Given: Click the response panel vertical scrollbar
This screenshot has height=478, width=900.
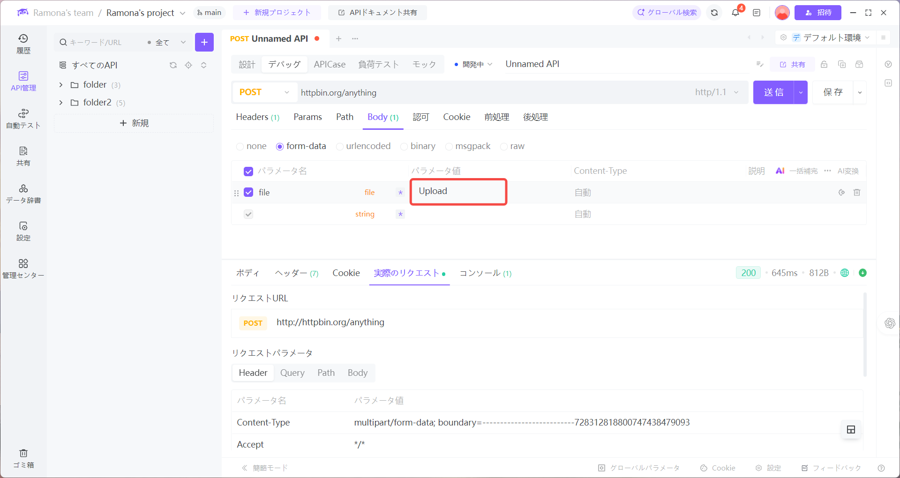Looking at the screenshot, I should point(865,335).
